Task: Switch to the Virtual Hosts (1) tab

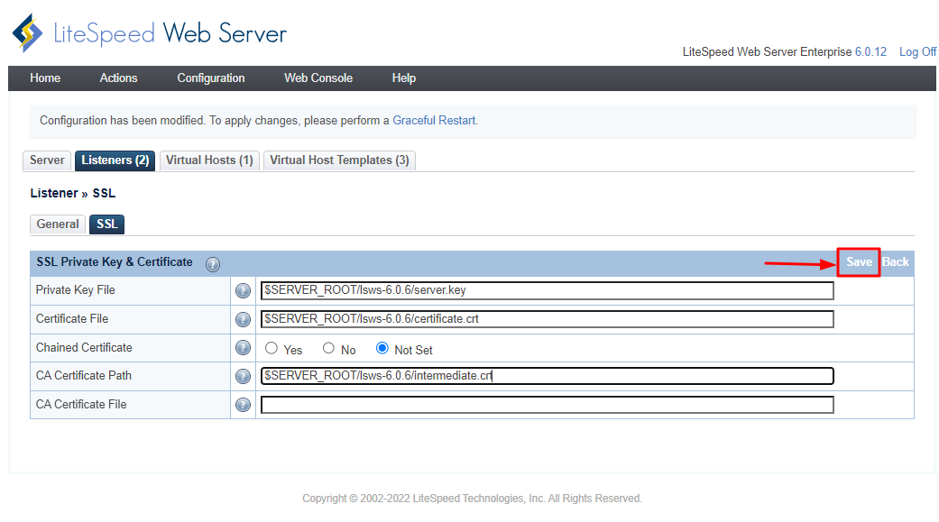Action: [209, 160]
